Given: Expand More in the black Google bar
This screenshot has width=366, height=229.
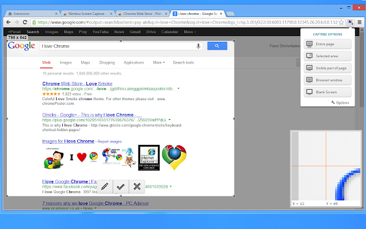Looking at the screenshot, I should [x=189, y=32].
